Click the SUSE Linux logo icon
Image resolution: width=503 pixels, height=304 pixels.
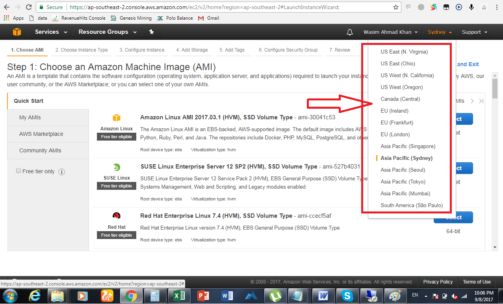coord(117,167)
